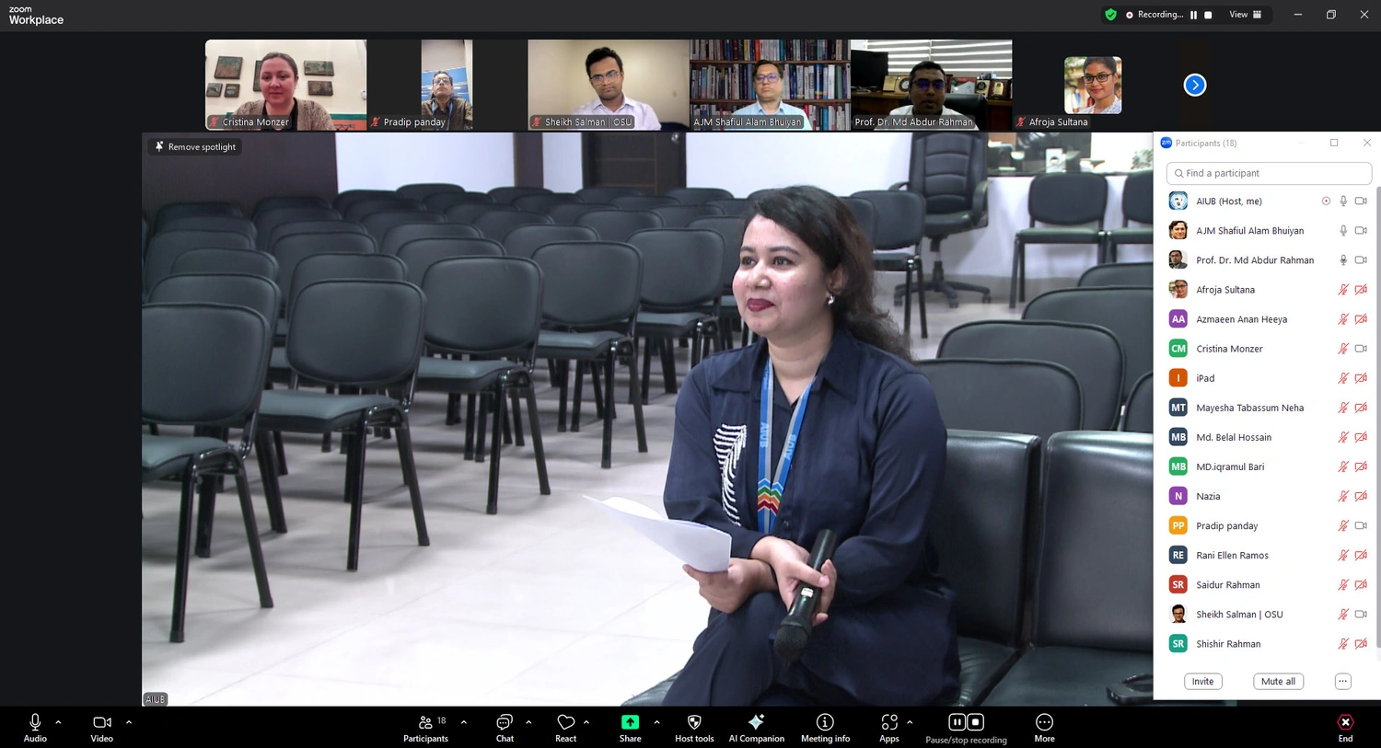The image size is (1381, 748).
Task: Unmute Afroja Sultana in participants list
Action: pos(1343,290)
